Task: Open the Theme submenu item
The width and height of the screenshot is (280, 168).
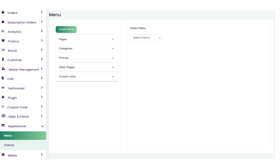Action: tap(9, 145)
